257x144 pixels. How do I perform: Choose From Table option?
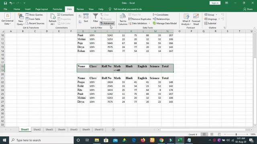(x=33, y=19)
